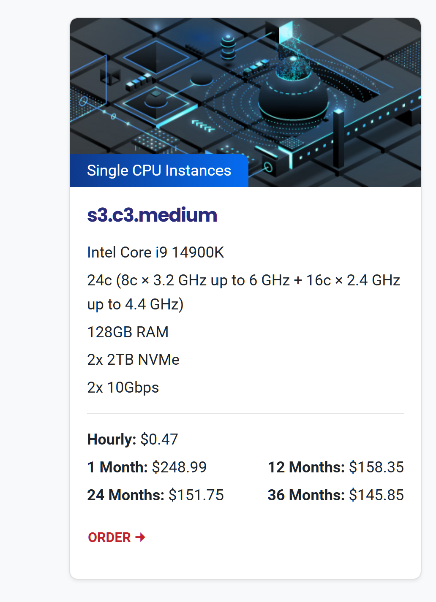The image size is (436, 602).
Task: Click the ORDER link
Action: pyautogui.click(x=109, y=537)
